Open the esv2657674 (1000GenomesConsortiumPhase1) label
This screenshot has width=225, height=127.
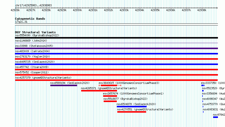click(x=133, y=93)
